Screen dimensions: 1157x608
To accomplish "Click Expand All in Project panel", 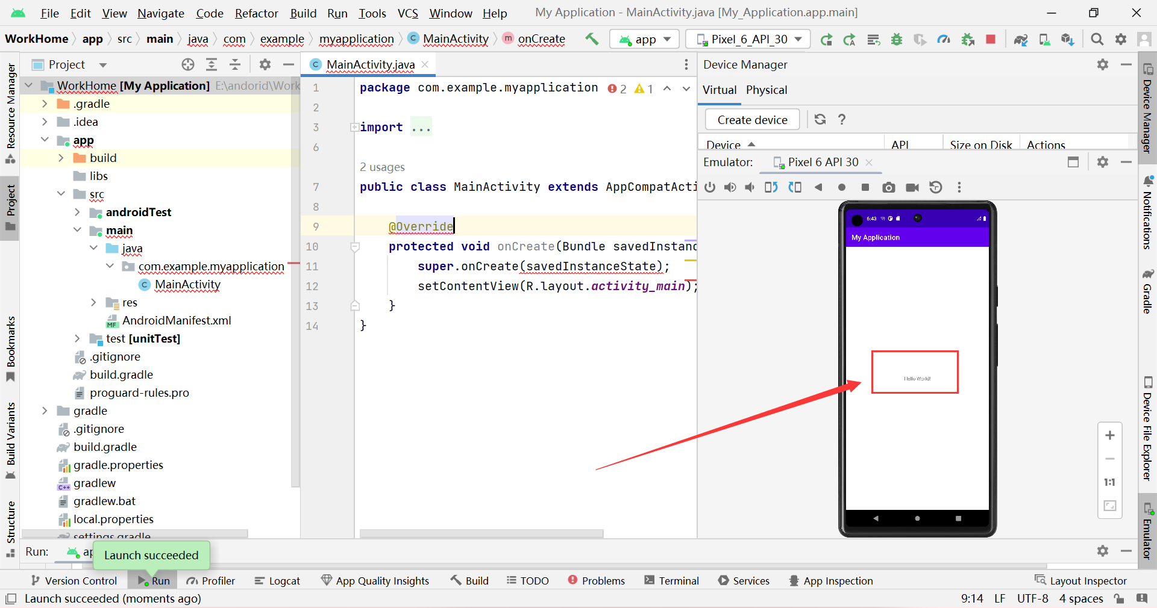I will (x=212, y=64).
